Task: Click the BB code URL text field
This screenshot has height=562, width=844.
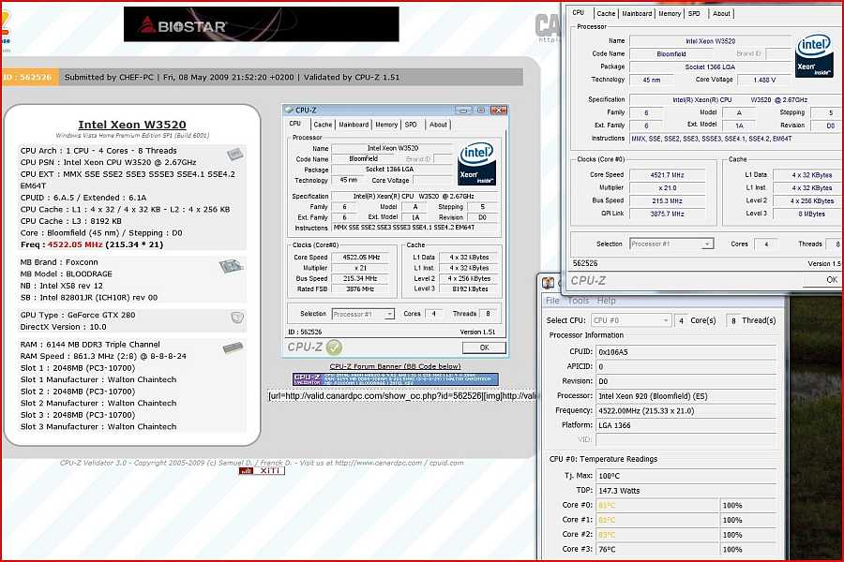Action: [402, 396]
